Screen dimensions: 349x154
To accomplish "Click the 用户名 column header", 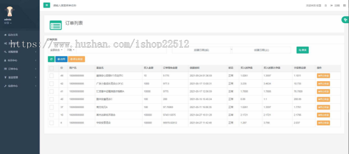I will [x=73, y=68].
